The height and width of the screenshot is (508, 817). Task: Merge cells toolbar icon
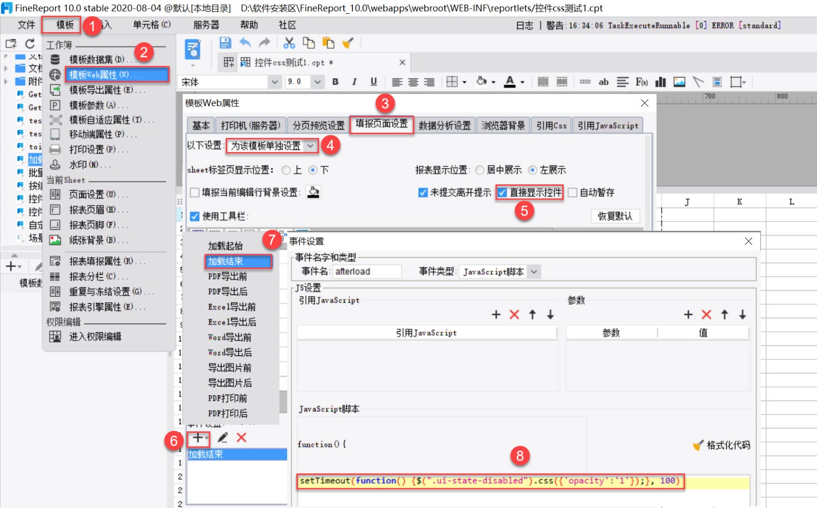(x=543, y=82)
